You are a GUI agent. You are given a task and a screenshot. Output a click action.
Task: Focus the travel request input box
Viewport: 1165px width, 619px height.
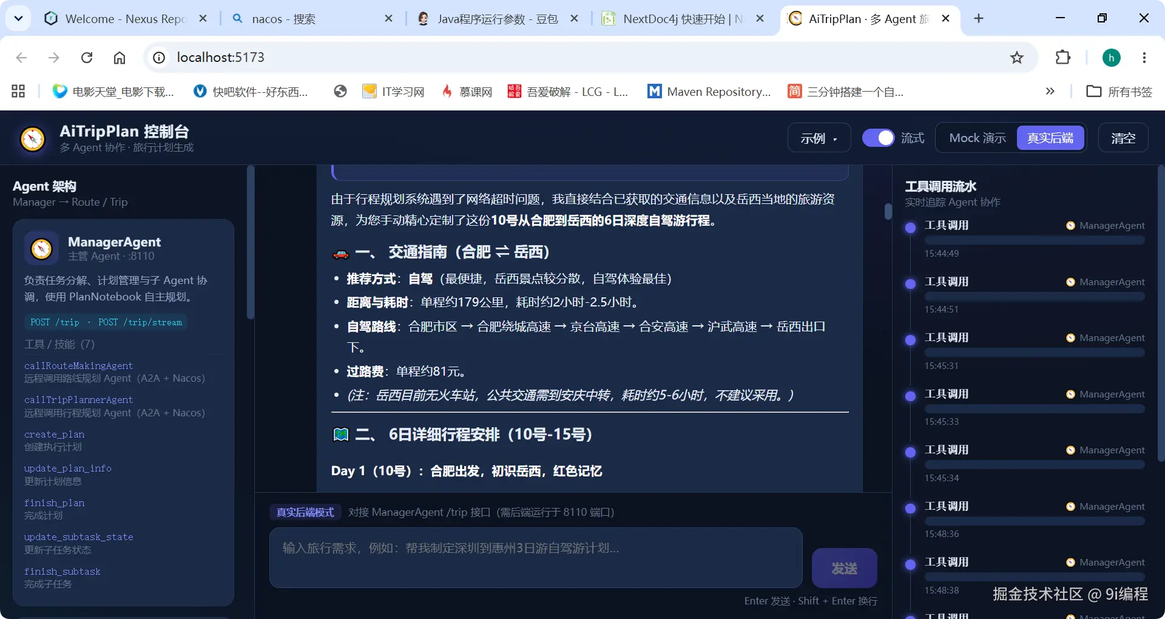point(536,558)
